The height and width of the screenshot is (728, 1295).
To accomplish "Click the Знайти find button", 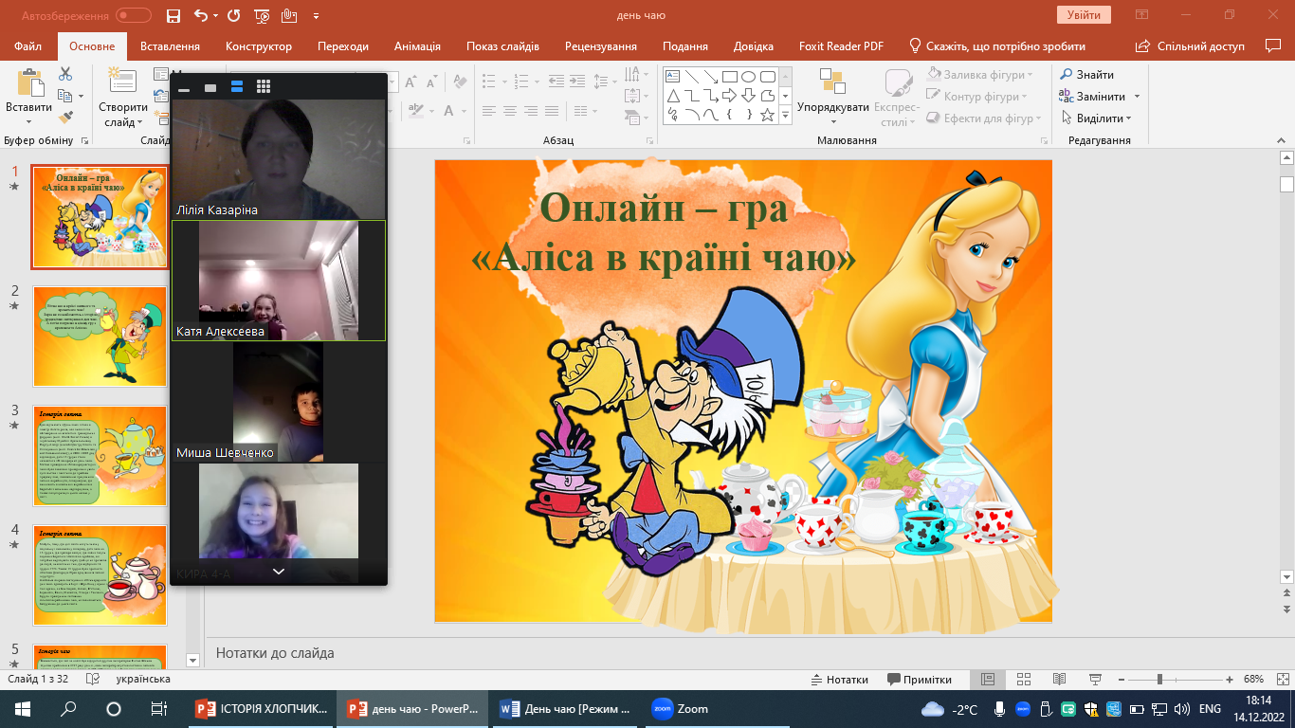I will 1087,74.
